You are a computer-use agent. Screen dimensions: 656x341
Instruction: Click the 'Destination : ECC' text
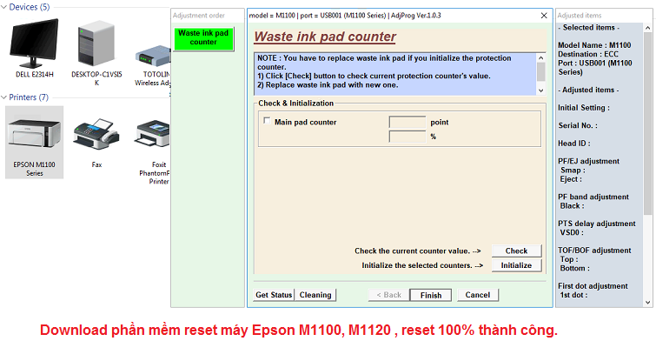click(x=588, y=54)
